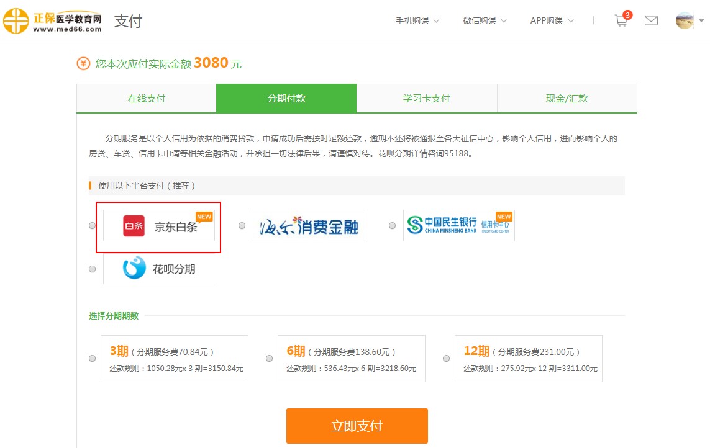Open the account menu arrow beside avatar

click(x=701, y=20)
